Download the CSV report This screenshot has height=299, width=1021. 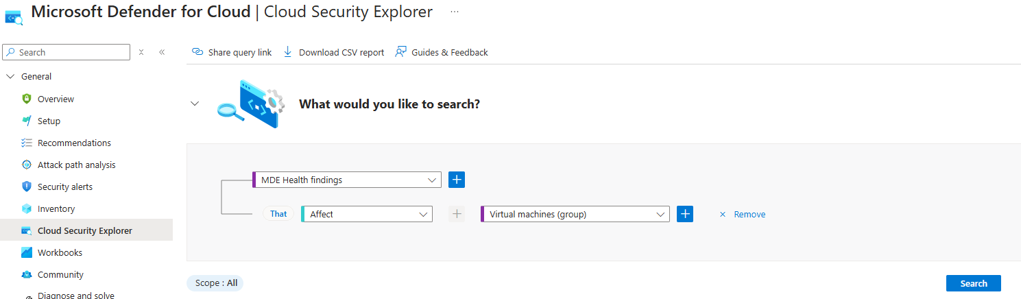click(333, 52)
